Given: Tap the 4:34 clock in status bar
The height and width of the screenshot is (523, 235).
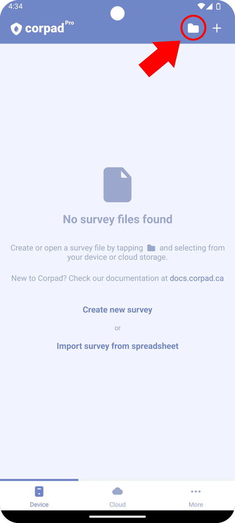Looking at the screenshot, I should click(15, 7).
